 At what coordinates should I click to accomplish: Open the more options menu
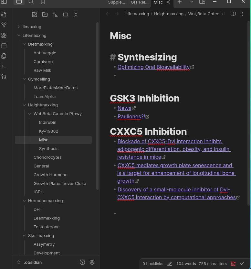(x=242, y=14)
